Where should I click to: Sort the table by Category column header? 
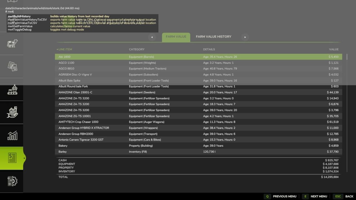137,49
